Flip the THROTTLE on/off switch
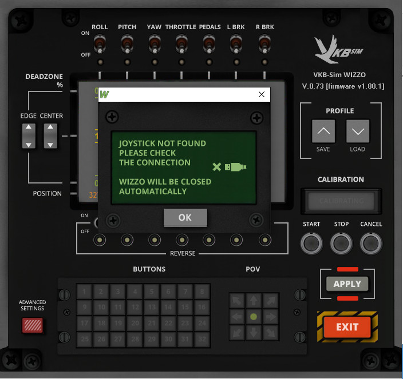403x379 pixels. [181, 43]
